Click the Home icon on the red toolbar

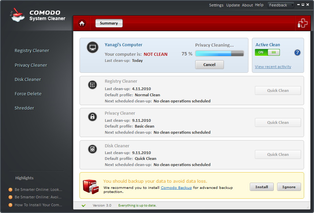[x=82, y=23]
